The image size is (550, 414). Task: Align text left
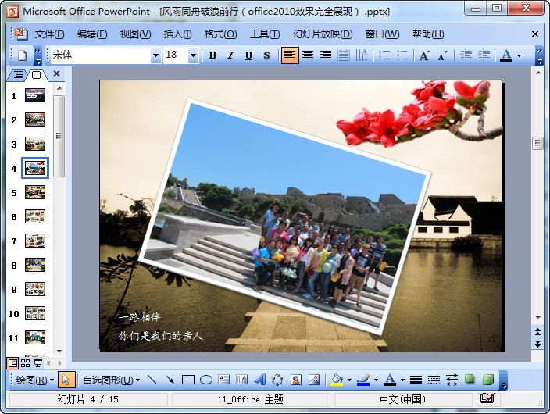290,55
